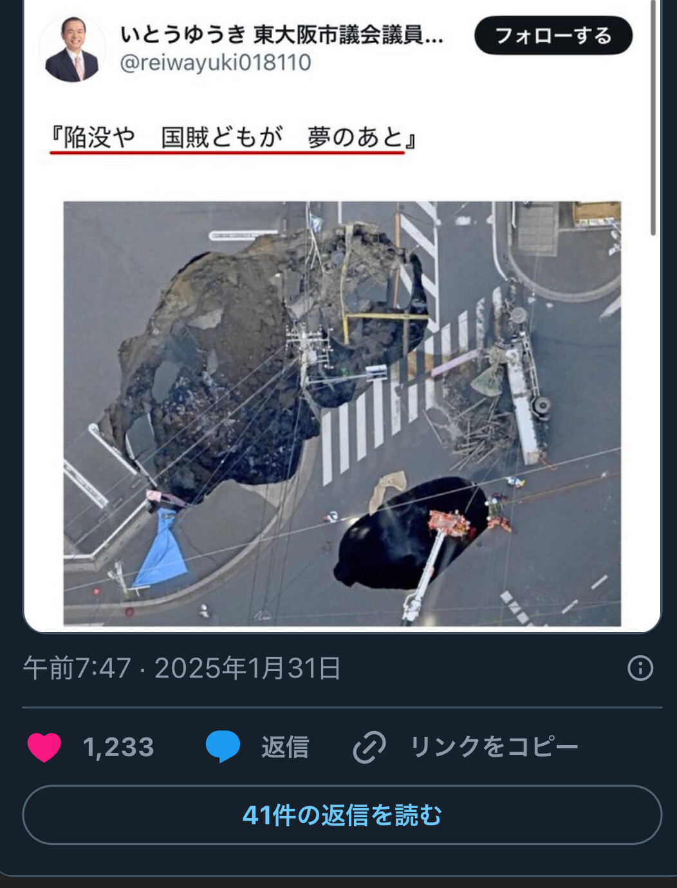Open the info circle icon beside the date

click(x=640, y=668)
